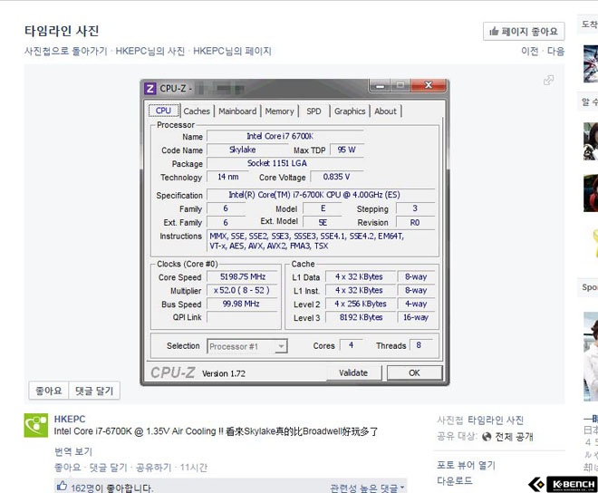Maximize the CPU-Z window
598x493 pixels.
pos(400,85)
